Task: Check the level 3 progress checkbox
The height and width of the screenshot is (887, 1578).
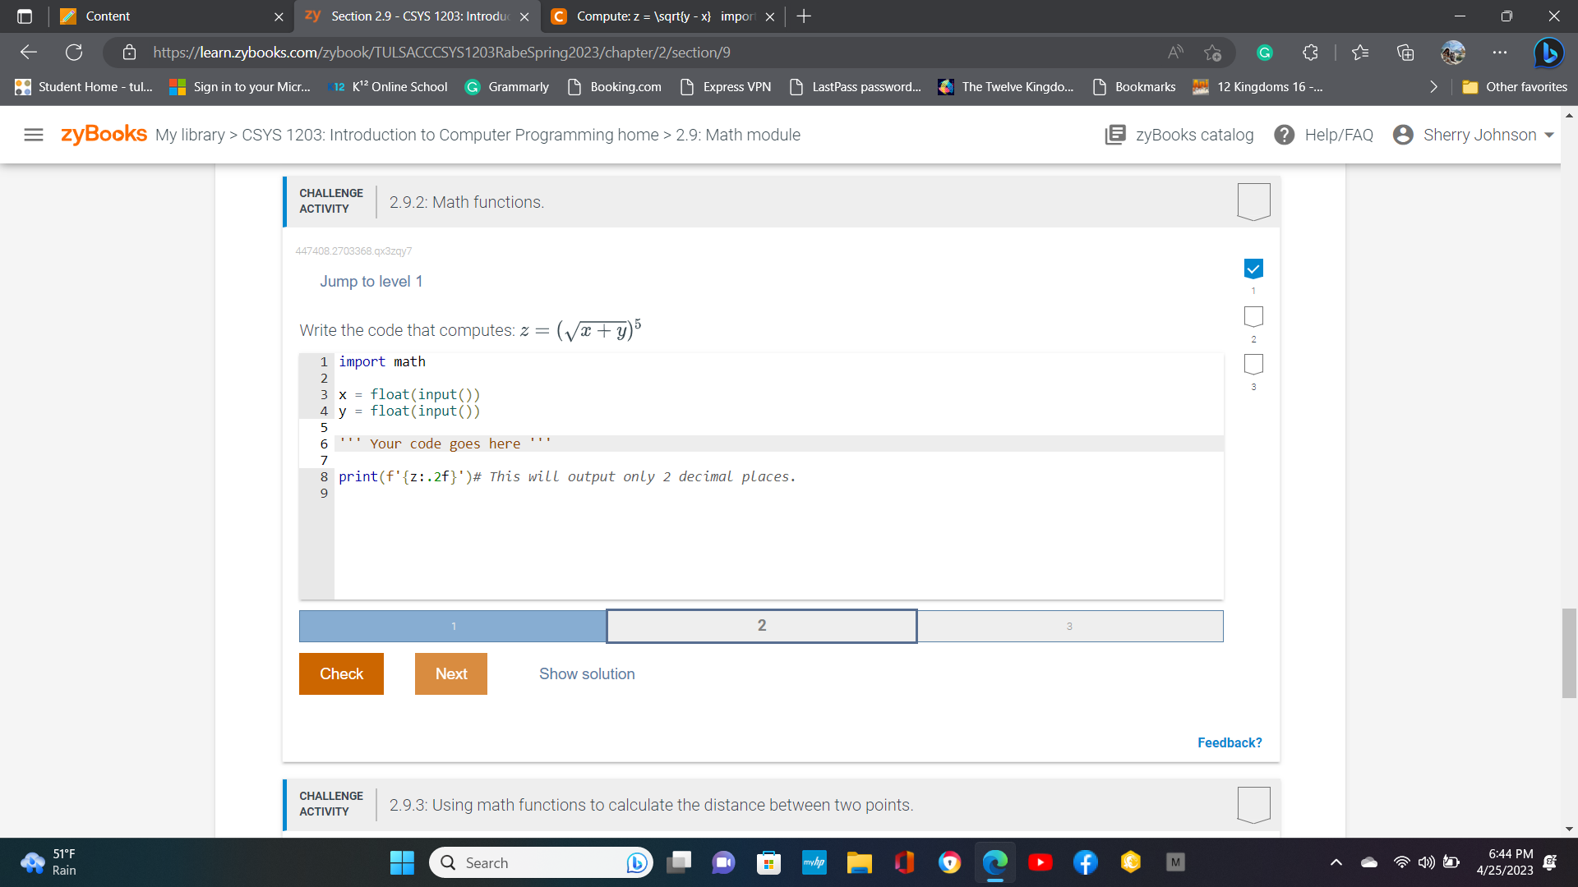Action: pyautogui.click(x=1253, y=364)
